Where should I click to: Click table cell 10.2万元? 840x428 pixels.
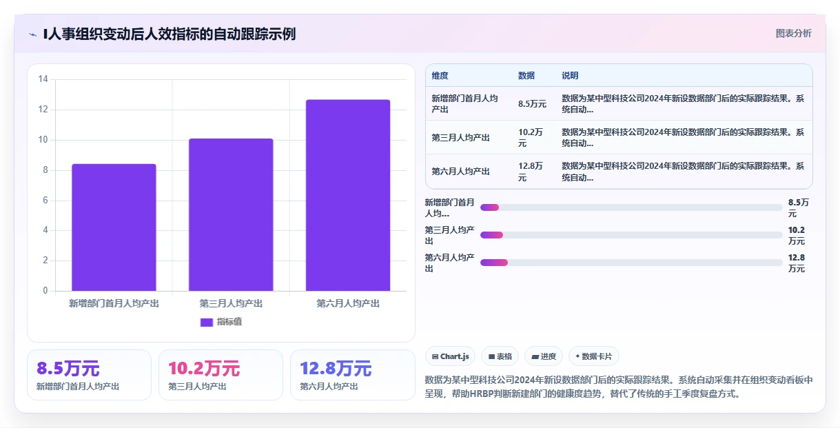tap(531, 138)
